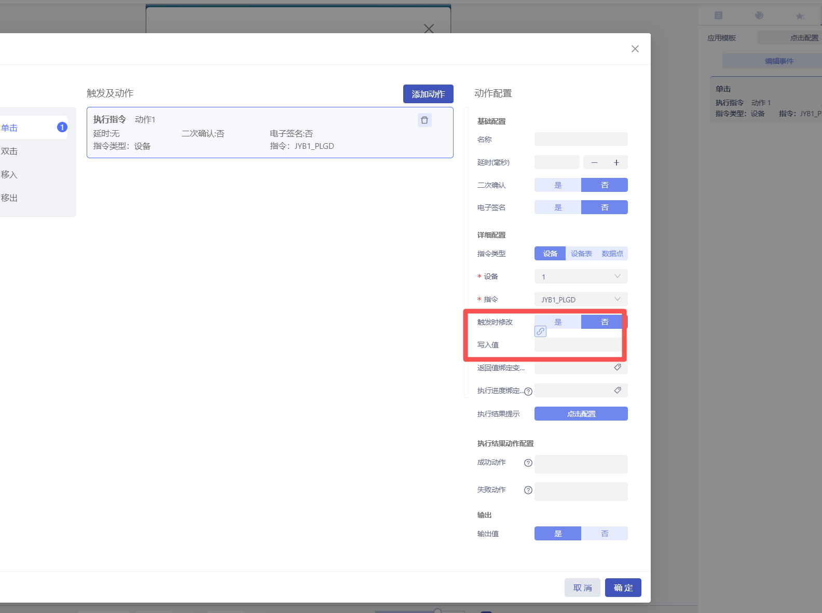This screenshot has width=822, height=613.
Task: Click the link icon beside 写入值
Action: coord(540,331)
